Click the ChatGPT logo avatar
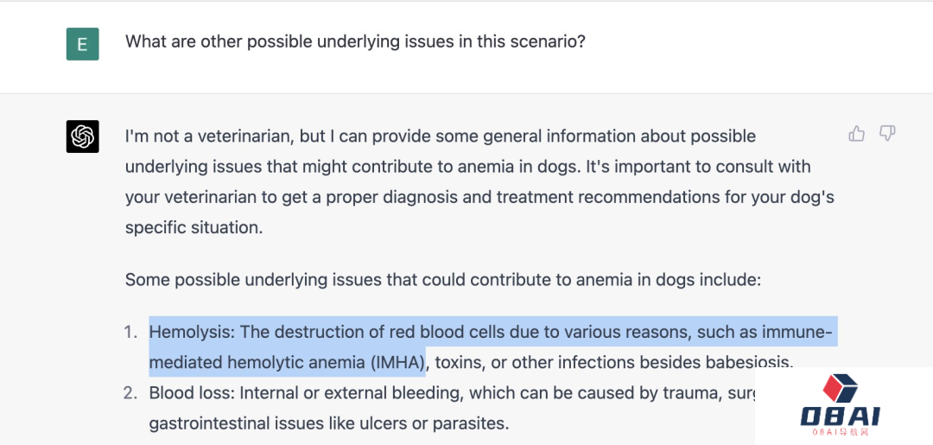 [x=82, y=137]
